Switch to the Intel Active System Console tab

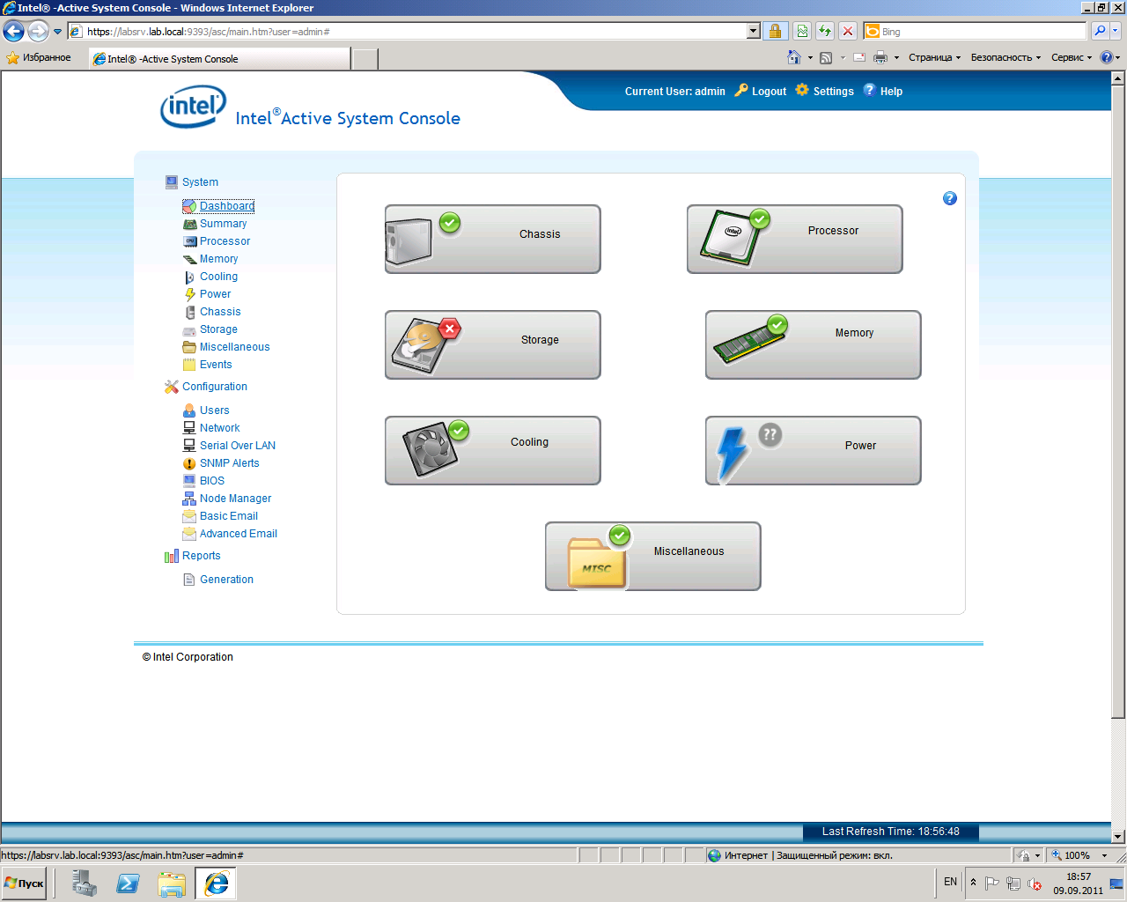pos(218,59)
